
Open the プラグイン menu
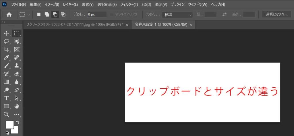(x=177, y=5)
